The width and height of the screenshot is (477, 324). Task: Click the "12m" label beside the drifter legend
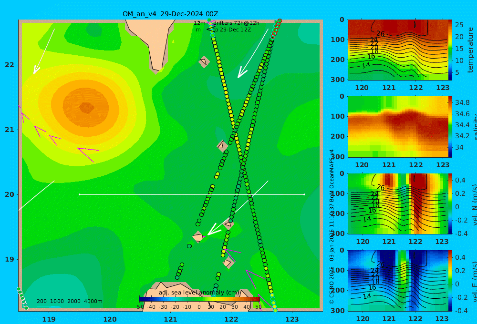tap(199, 23)
